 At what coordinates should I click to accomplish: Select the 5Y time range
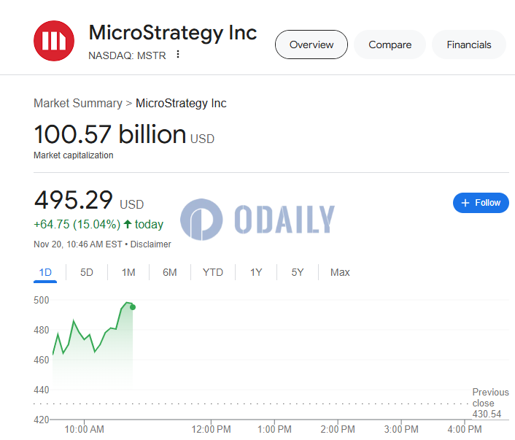tap(298, 272)
